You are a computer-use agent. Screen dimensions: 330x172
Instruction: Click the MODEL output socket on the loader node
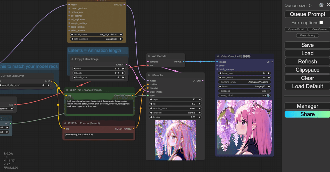point(123,4)
